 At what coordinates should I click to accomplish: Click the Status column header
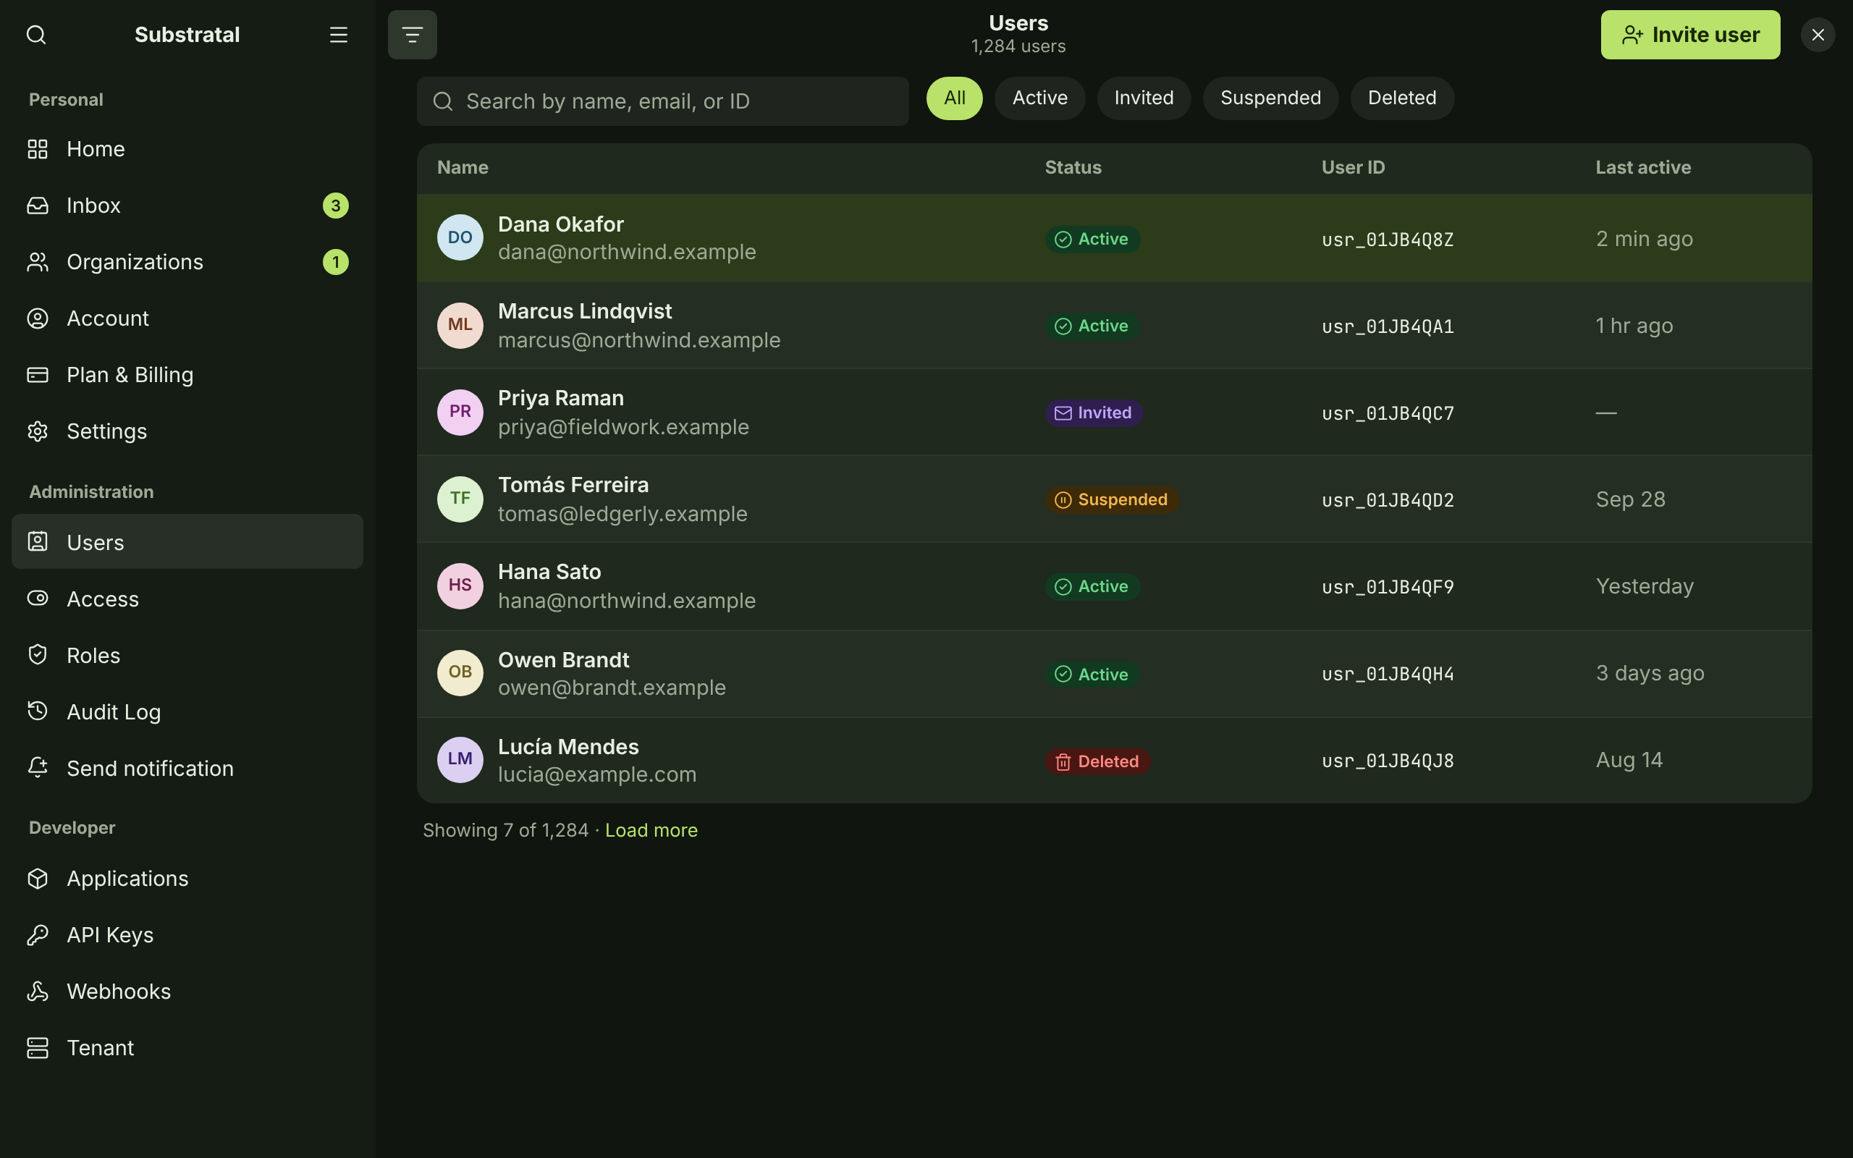pyautogui.click(x=1073, y=167)
